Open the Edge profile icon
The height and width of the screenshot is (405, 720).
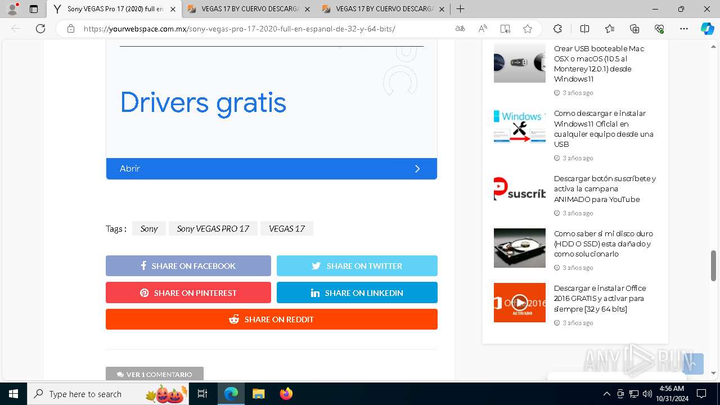12,9
